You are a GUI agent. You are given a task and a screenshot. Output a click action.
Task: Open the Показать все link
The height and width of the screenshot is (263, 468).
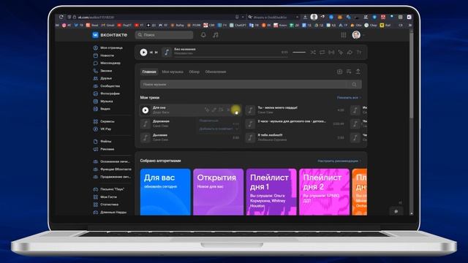(349, 98)
